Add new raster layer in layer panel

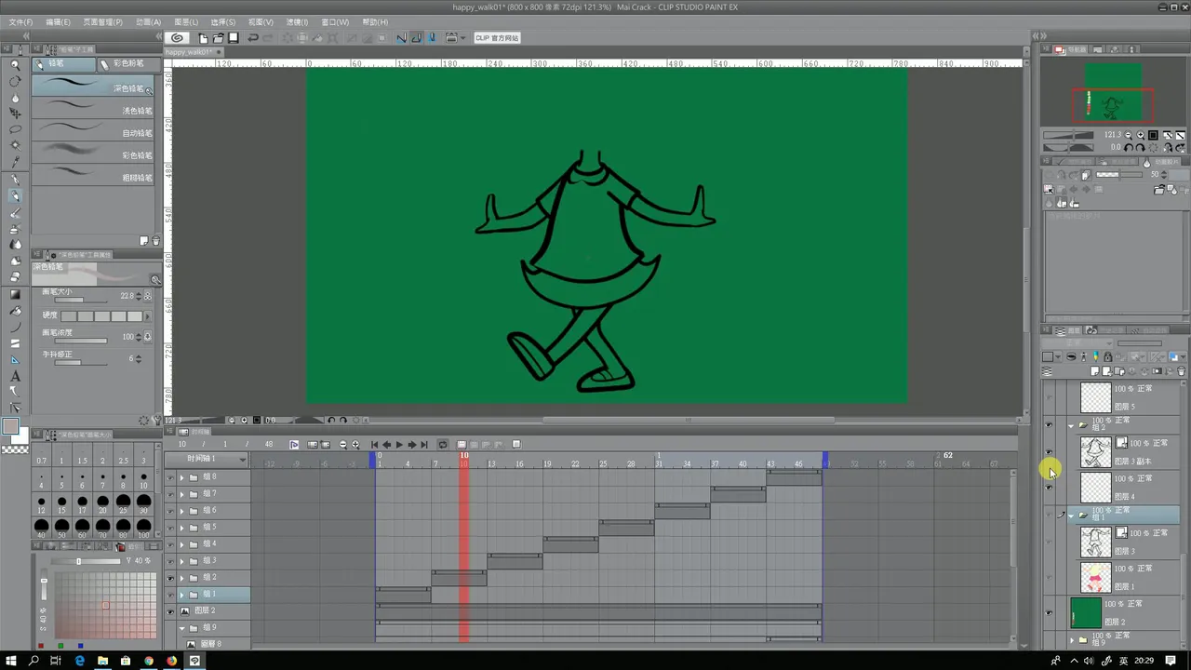click(x=1095, y=371)
